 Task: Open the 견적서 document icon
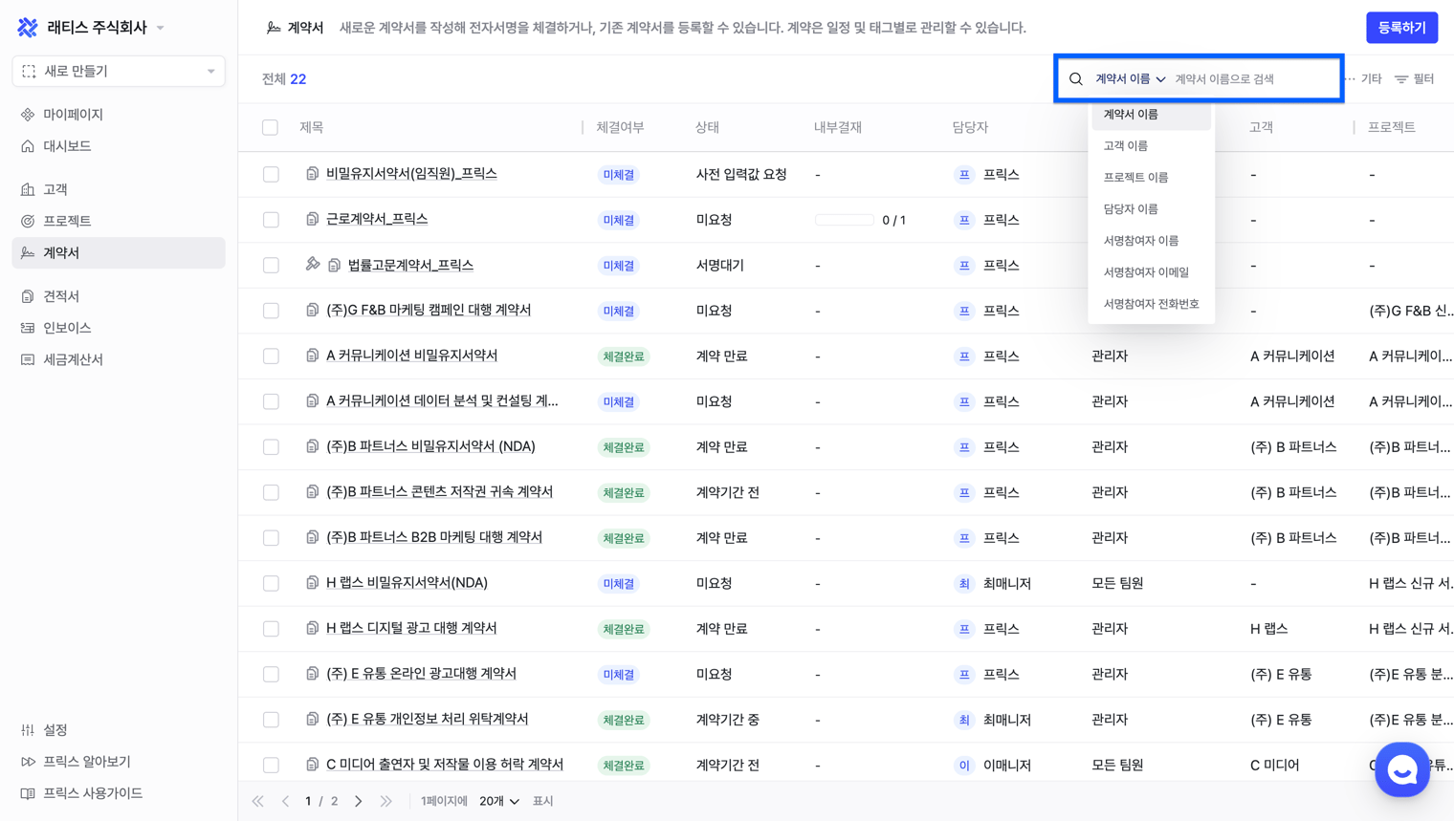pyautogui.click(x=28, y=296)
